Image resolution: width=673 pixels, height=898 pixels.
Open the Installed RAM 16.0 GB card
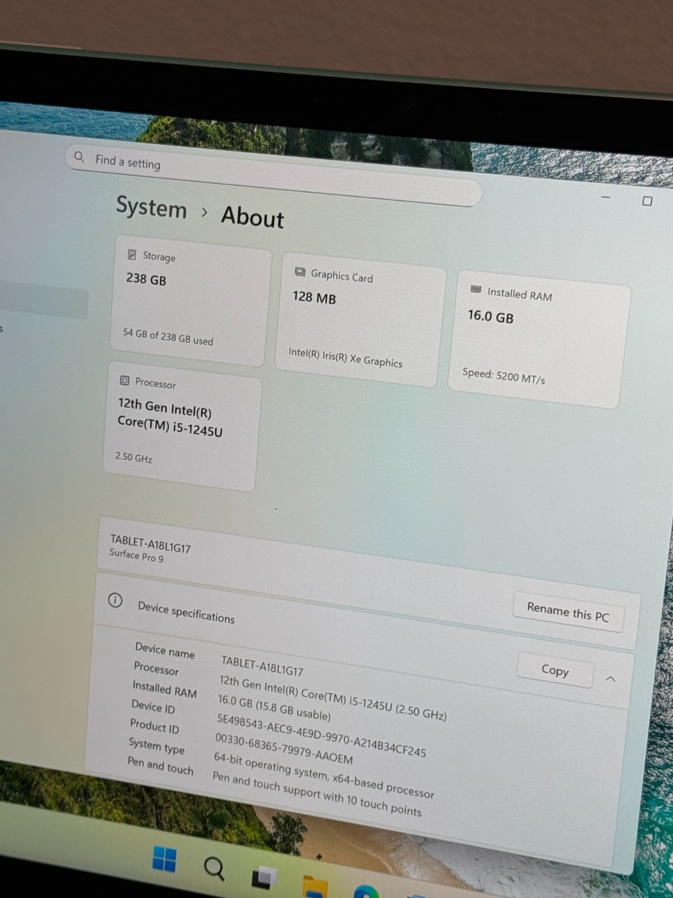[539, 338]
